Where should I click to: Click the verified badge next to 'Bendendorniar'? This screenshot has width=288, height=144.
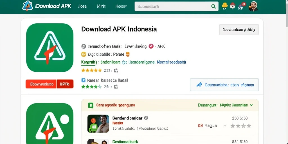click(x=146, y=118)
